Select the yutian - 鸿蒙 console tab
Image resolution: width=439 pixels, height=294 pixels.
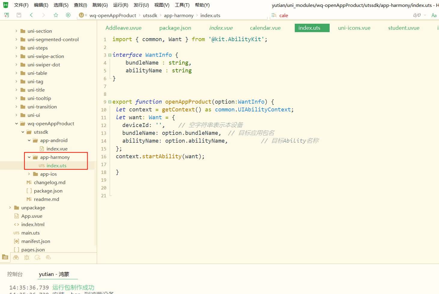click(x=54, y=274)
